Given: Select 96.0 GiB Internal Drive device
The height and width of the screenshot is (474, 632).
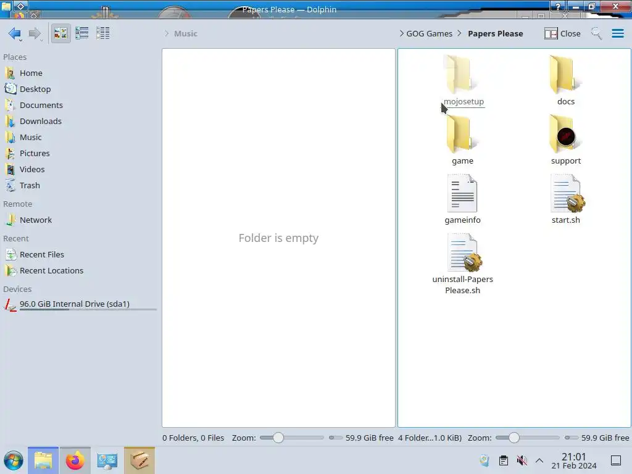Looking at the screenshot, I should (80, 304).
